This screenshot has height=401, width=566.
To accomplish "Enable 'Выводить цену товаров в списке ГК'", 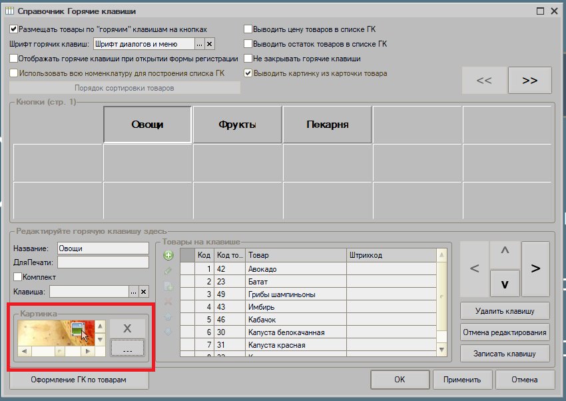I will point(248,29).
